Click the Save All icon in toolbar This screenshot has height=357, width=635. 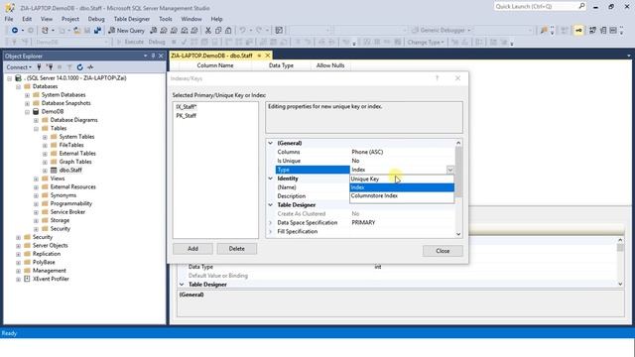point(97,31)
